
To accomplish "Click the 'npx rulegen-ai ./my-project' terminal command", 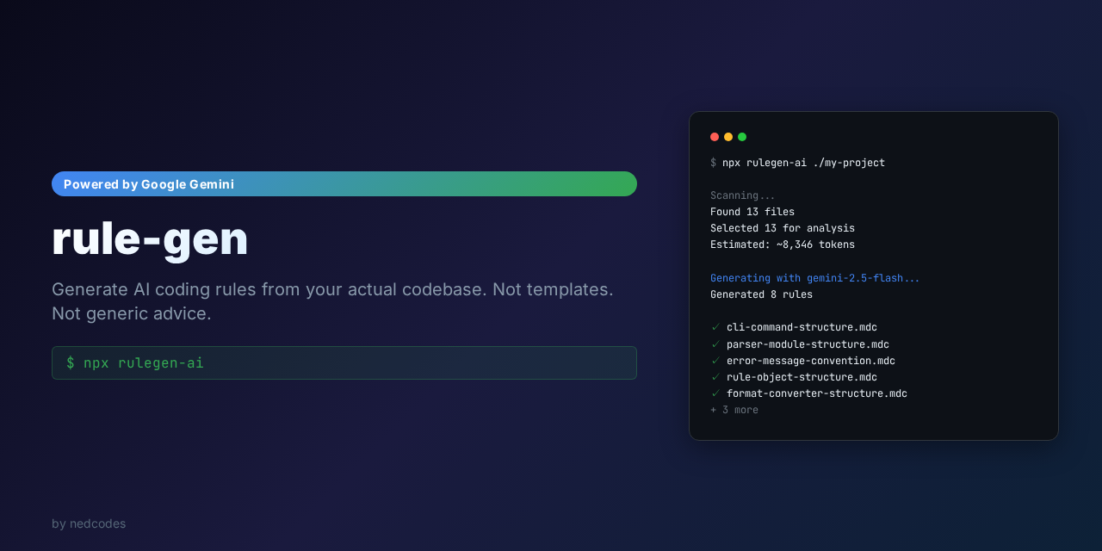I will 803,163.
